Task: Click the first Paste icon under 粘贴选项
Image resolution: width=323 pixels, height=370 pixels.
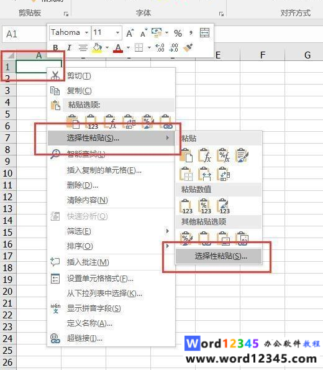Action: pyautogui.click(x=73, y=121)
